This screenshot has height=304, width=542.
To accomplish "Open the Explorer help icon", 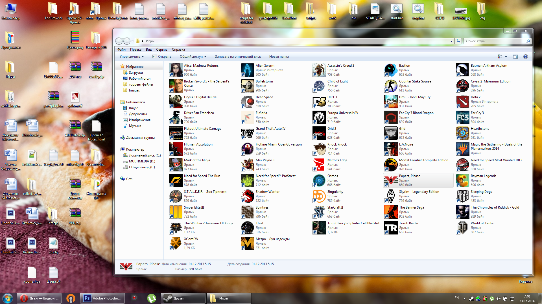I will click(x=525, y=57).
